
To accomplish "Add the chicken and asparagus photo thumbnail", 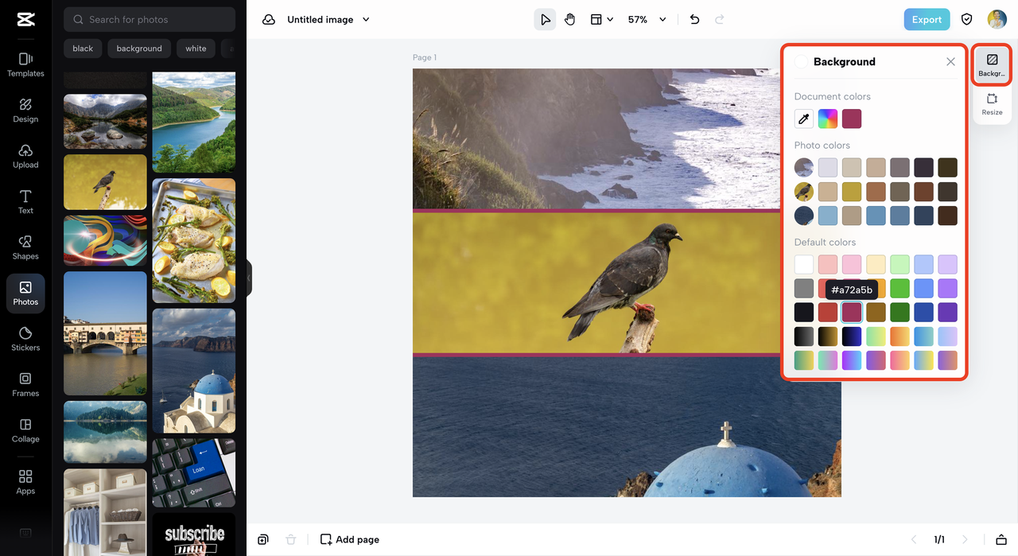I will (x=194, y=240).
